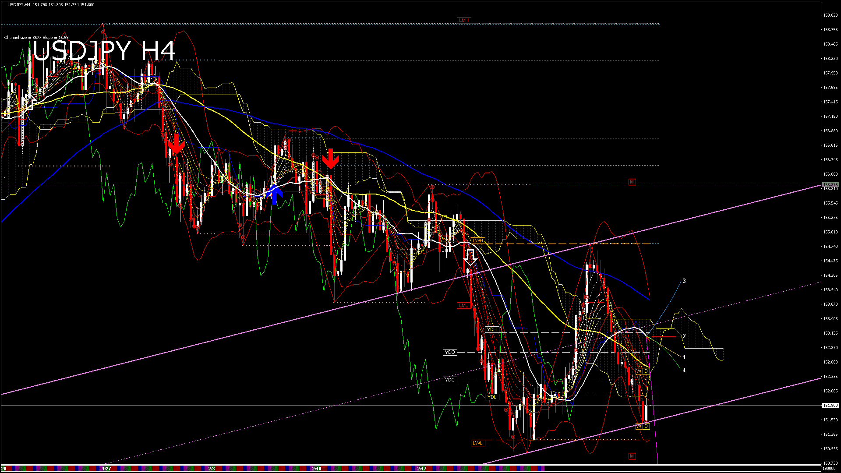Click the 158.220 price scale label
This screenshot has height=473, width=841.
[830, 59]
